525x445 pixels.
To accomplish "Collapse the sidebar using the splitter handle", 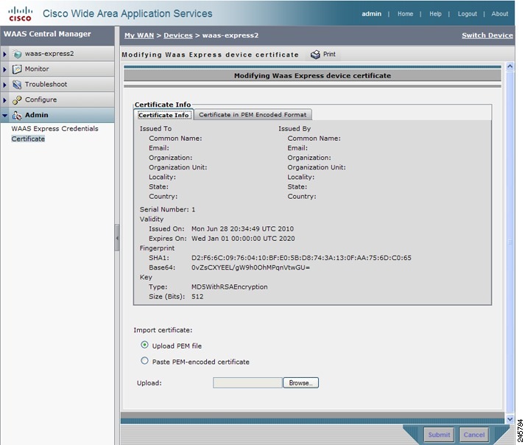I will pos(117,237).
